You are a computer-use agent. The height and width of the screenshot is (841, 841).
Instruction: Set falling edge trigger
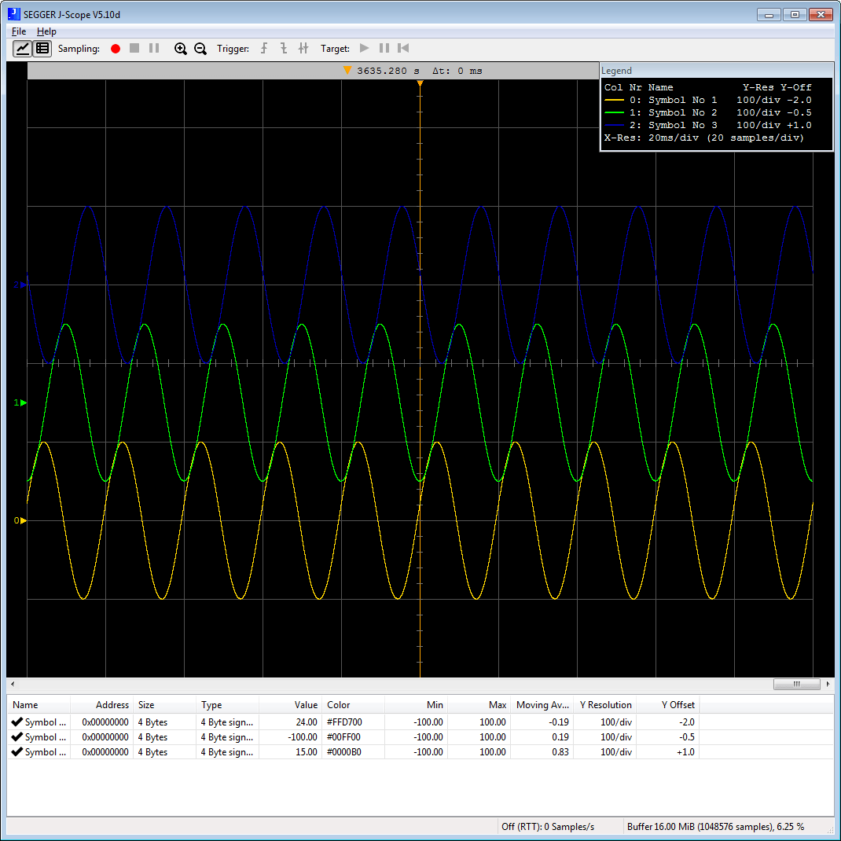coord(284,49)
